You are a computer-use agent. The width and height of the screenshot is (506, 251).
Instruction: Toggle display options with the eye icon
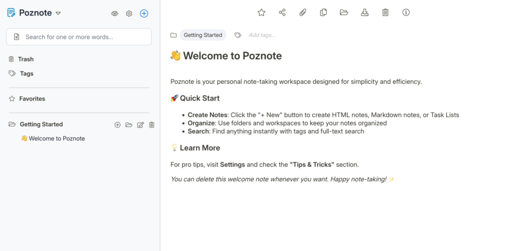(x=115, y=14)
